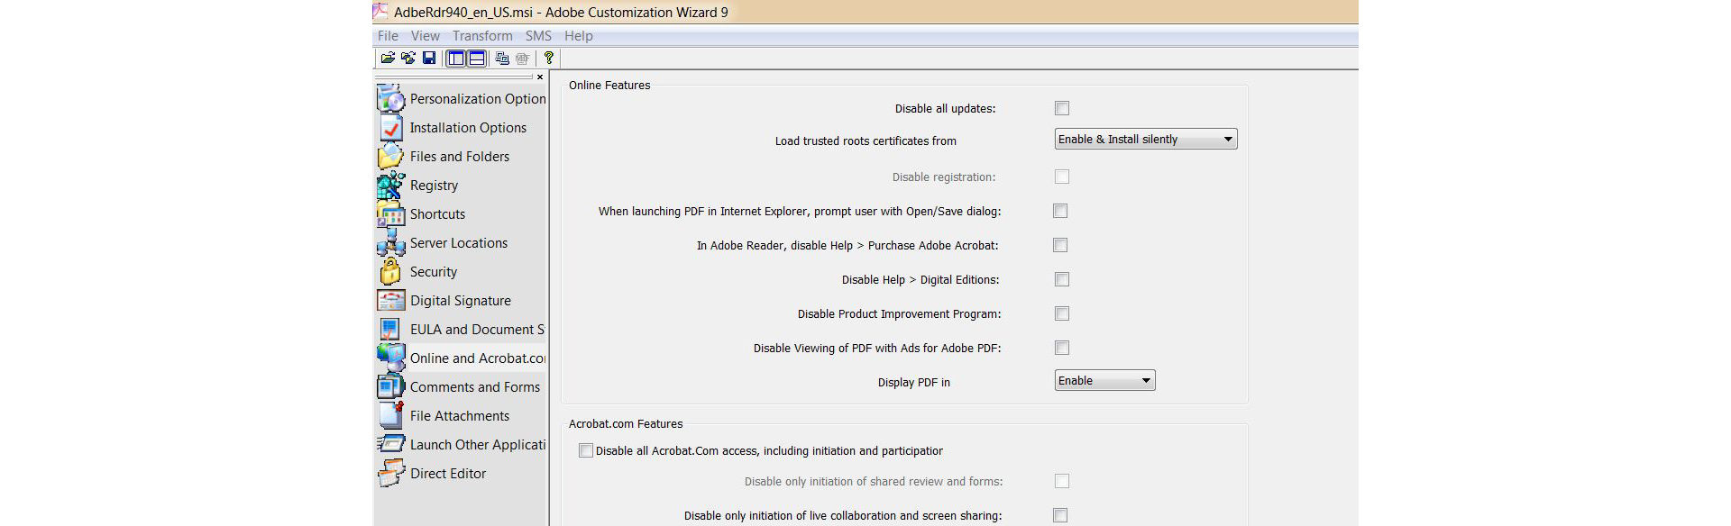Click the Online Features group heading
1731x526 pixels.
pos(609,85)
